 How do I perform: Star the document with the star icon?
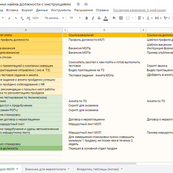point(78,4)
